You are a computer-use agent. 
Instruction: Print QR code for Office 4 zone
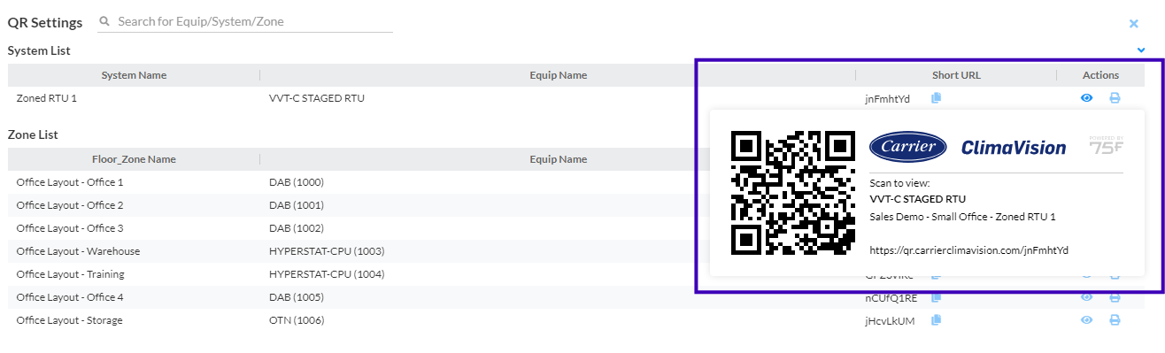tap(1115, 297)
